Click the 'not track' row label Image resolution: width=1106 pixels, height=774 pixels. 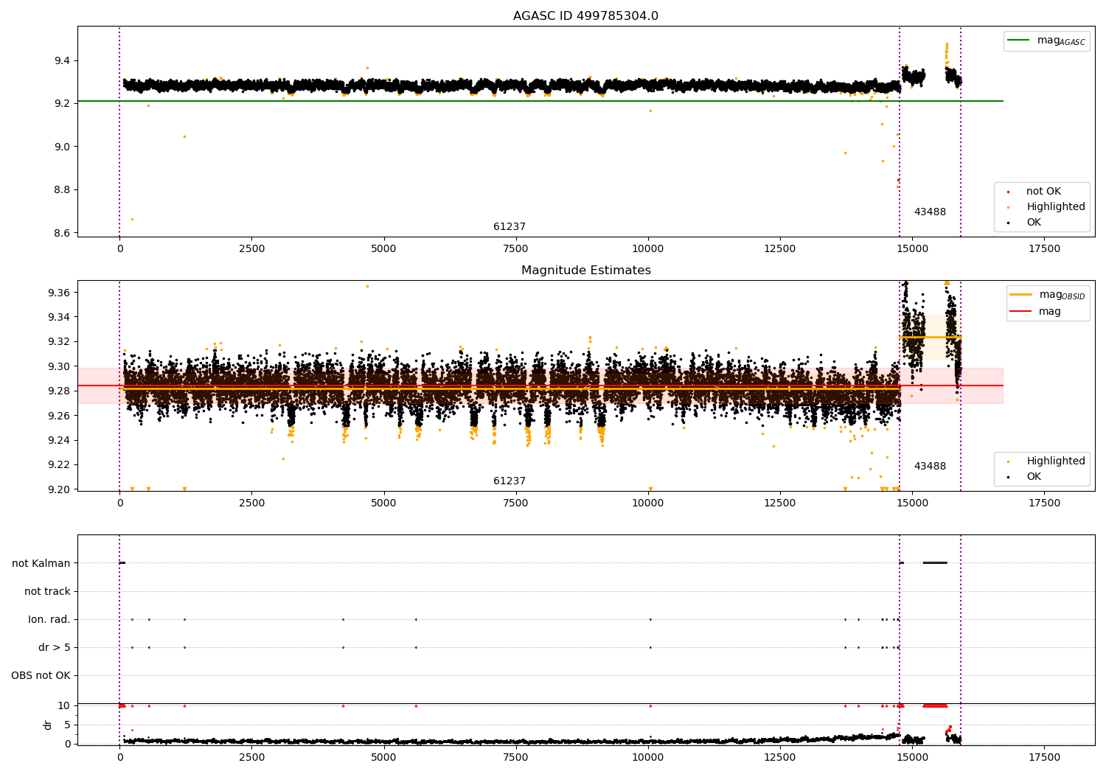[x=47, y=591]
